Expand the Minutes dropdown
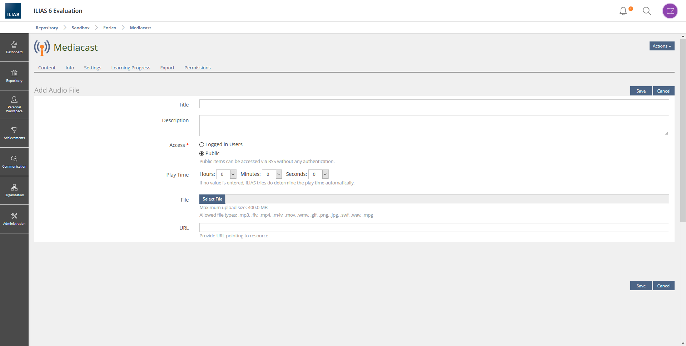This screenshot has width=686, height=346. click(272, 174)
